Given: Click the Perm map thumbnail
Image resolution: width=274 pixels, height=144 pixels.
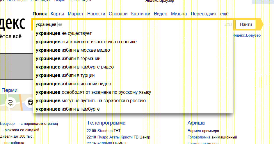Looking at the screenshot, I should tap(17, 102).
